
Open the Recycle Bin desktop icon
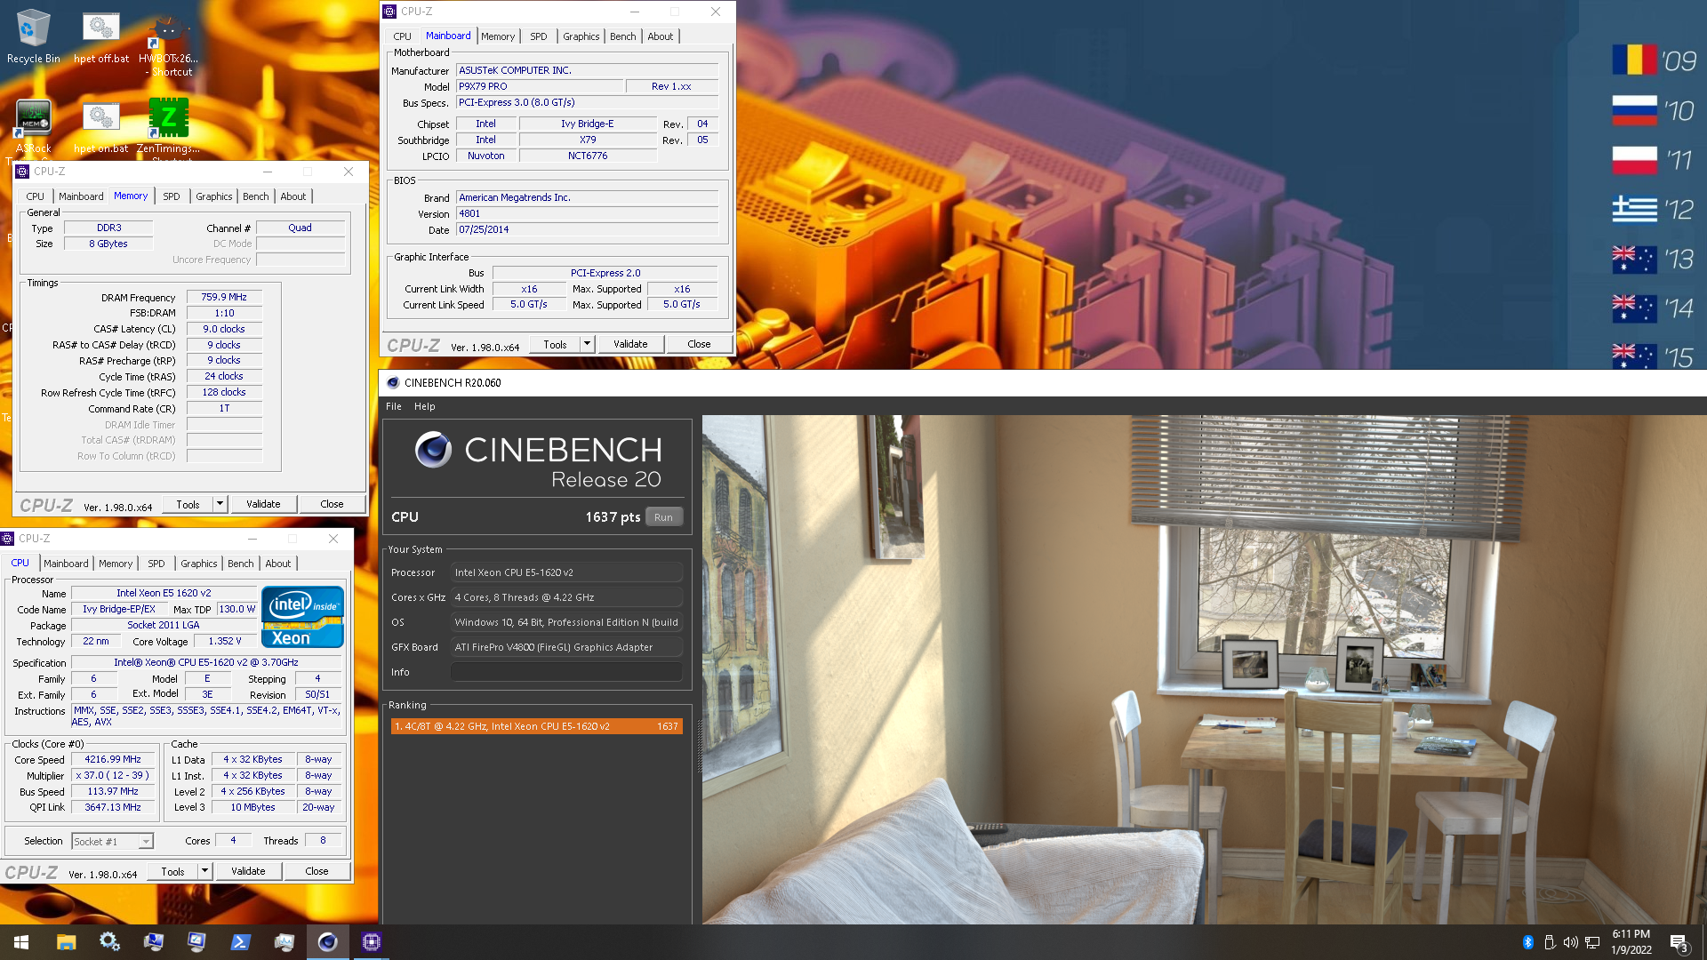pyautogui.click(x=33, y=36)
